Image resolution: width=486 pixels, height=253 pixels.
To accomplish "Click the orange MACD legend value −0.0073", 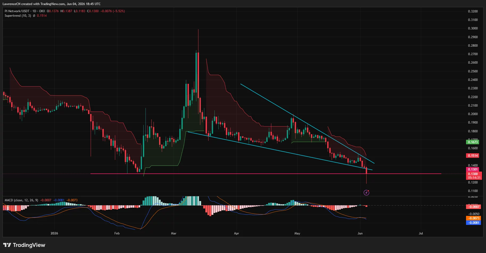I will coord(72,200).
